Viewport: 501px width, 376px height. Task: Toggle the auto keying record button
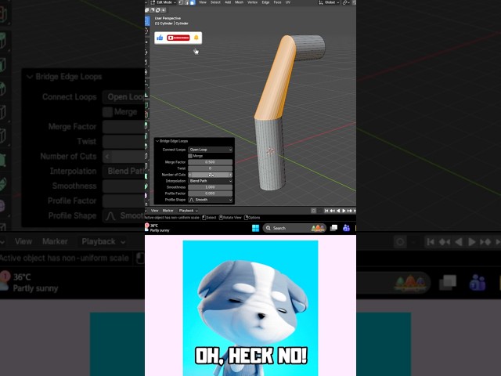(x=313, y=211)
